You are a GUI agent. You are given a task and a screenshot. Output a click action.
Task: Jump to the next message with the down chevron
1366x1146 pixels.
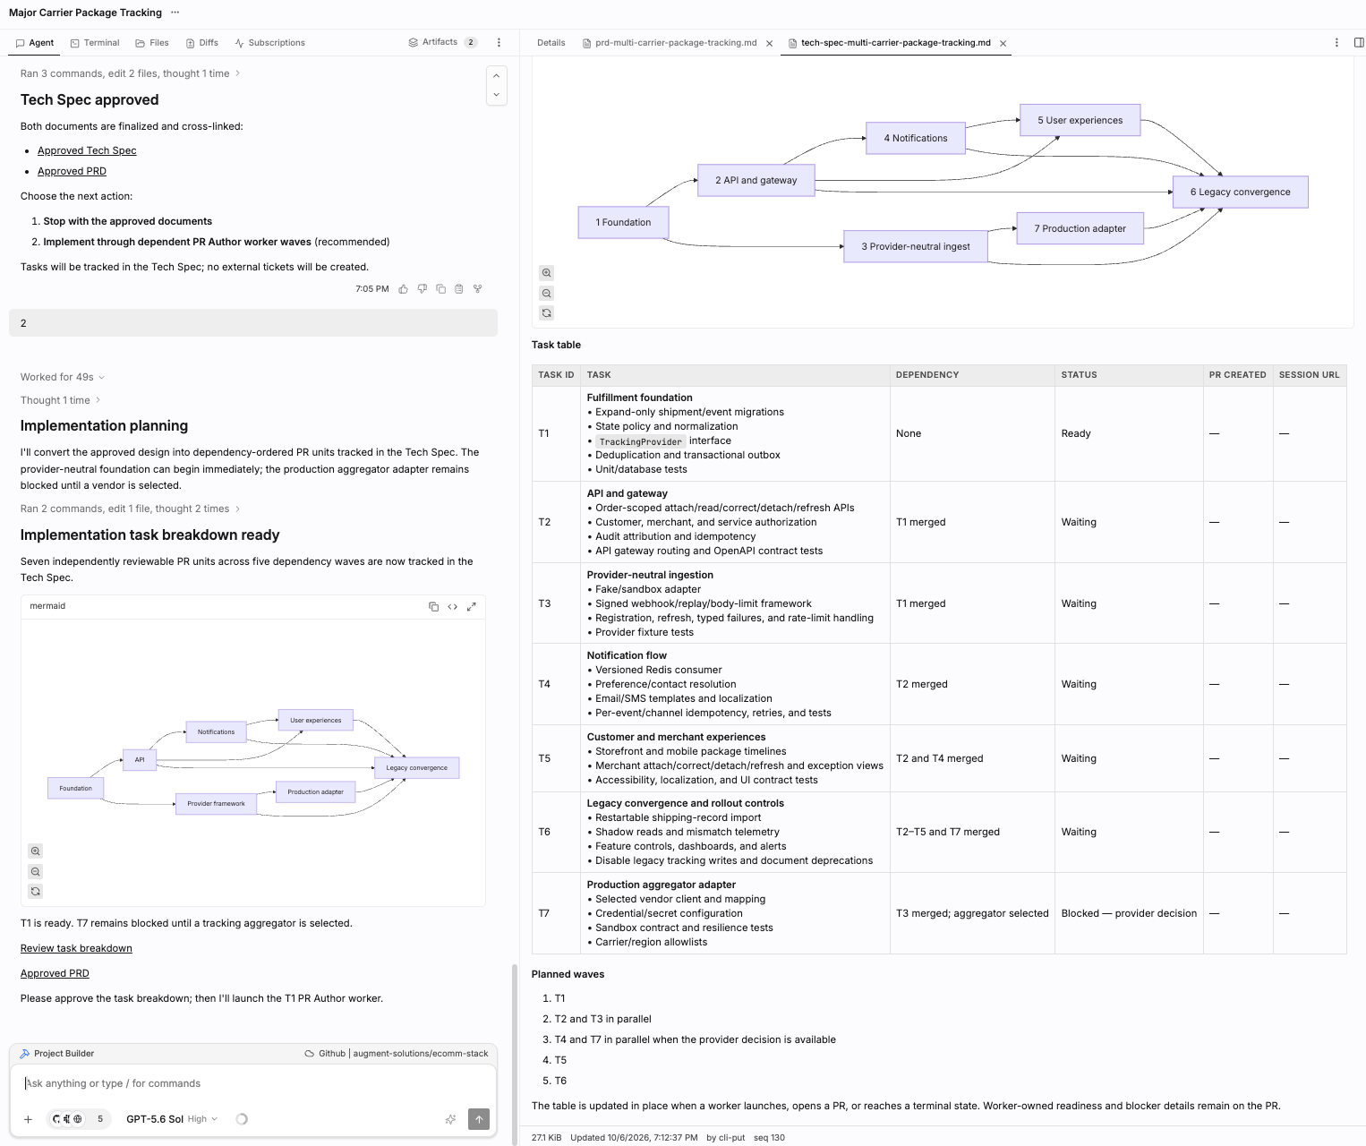click(x=497, y=95)
